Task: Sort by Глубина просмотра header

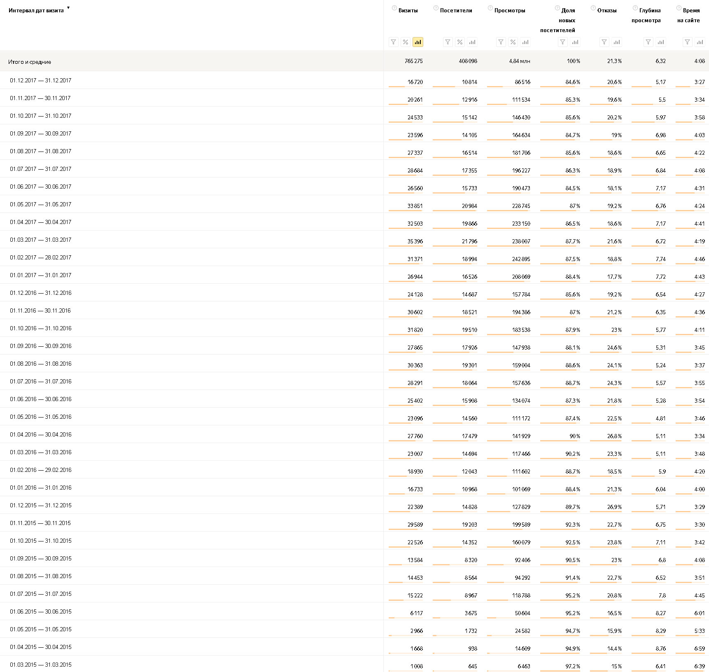Action: (x=646, y=15)
